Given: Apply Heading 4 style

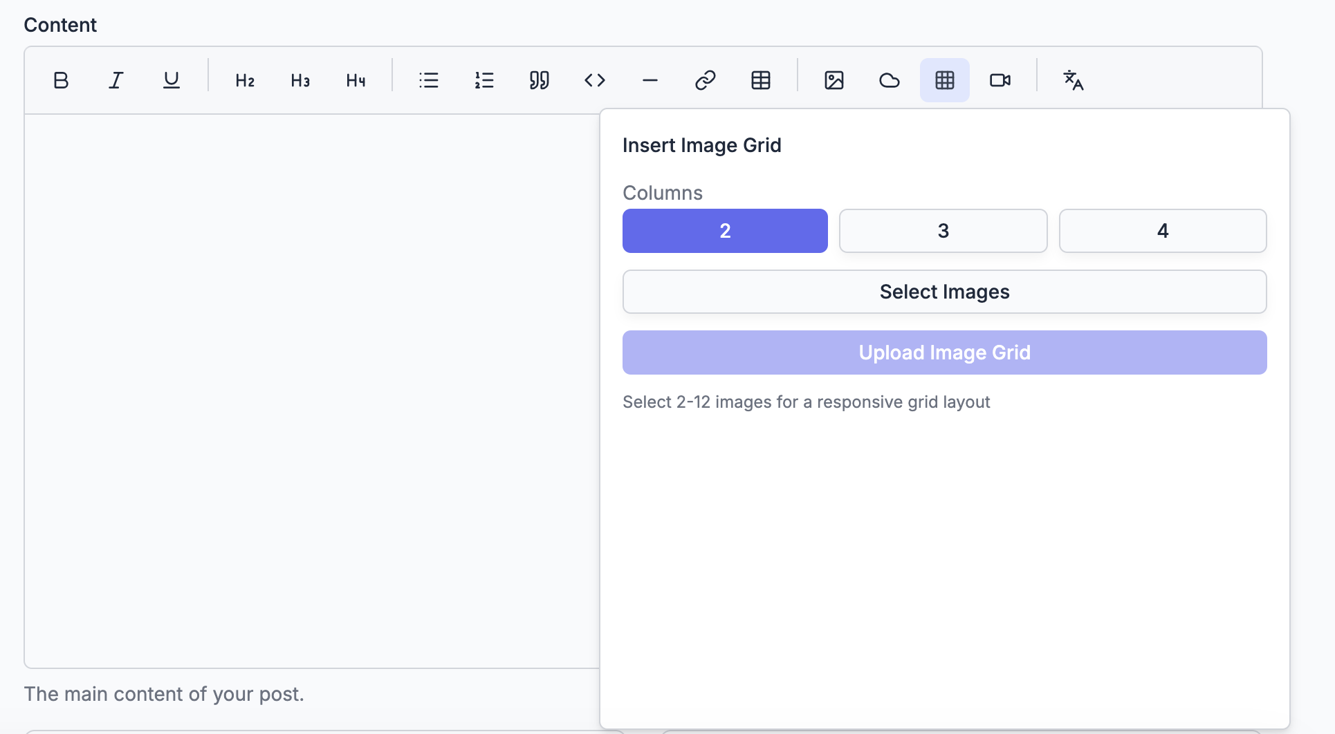Looking at the screenshot, I should (356, 80).
